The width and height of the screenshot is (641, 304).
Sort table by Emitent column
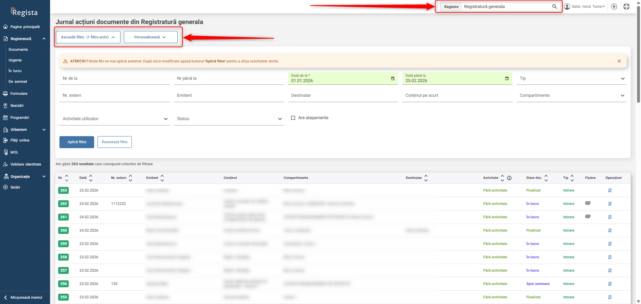point(162,178)
